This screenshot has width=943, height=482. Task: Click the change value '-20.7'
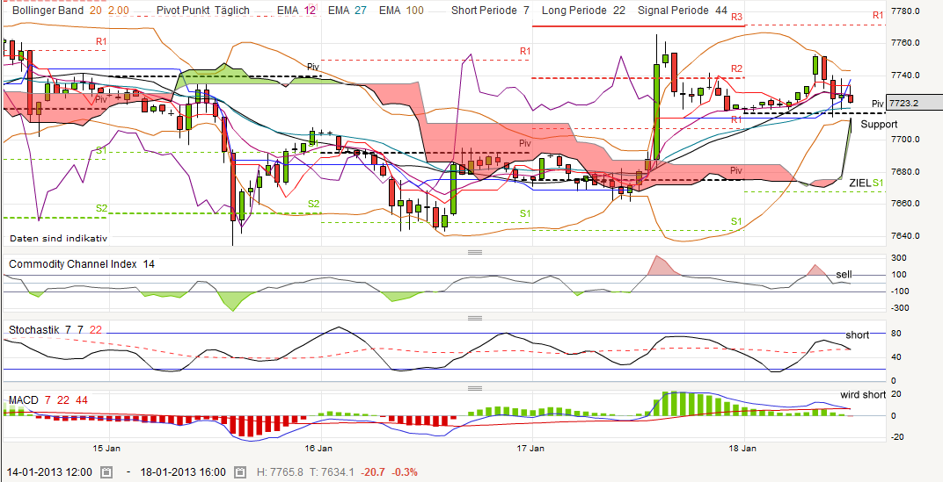pos(374,471)
